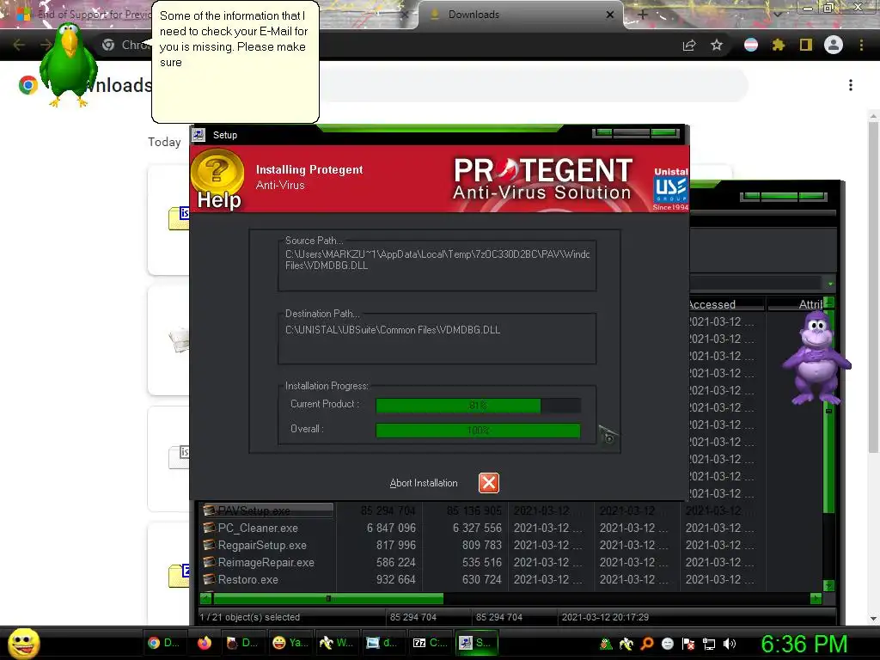Close the Downloads browser tab
The width and height of the screenshot is (880, 660).
pos(609,15)
